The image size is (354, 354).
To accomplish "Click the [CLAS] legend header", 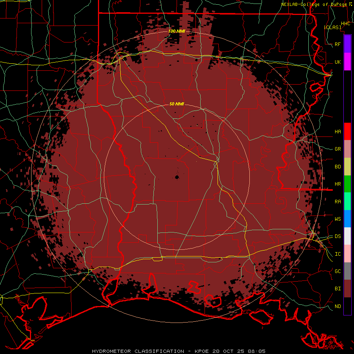I will click(332, 27).
